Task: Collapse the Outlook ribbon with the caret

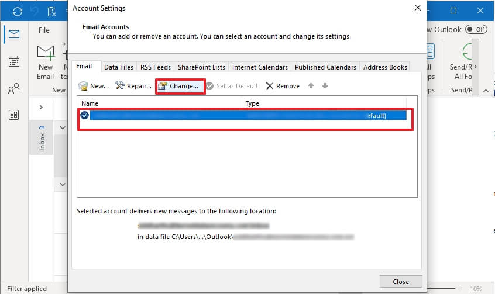Action: tap(486, 91)
